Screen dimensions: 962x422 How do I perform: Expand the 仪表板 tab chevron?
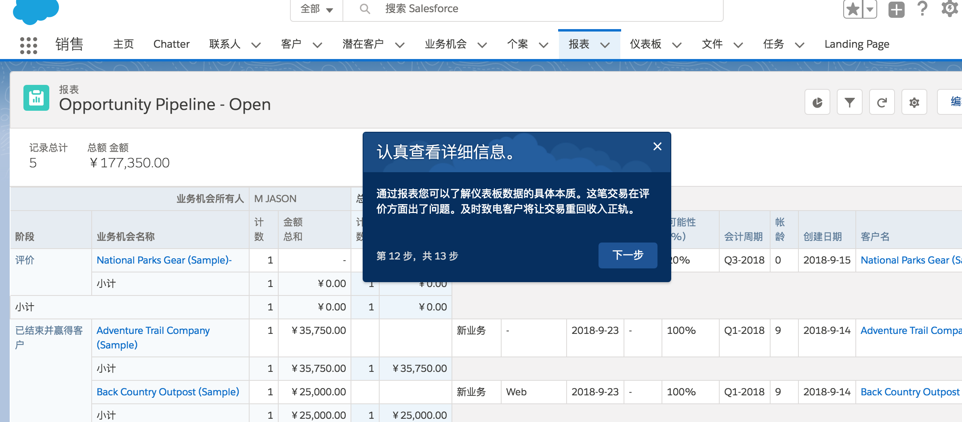point(677,45)
